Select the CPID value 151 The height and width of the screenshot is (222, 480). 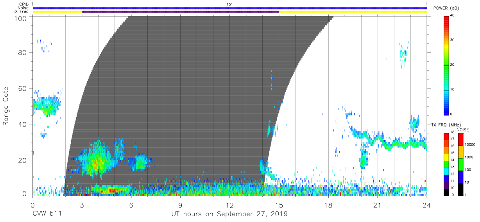tap(230, 4)
